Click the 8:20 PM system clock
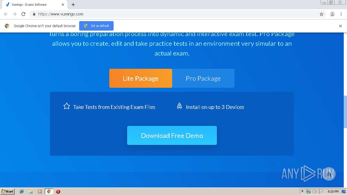Screen dimensions: 347x195 pos(333,191)
